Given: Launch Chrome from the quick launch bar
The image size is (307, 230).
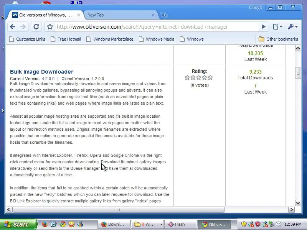Looking at the screenshot, I should pyautogui.click(x=63, y=224).
